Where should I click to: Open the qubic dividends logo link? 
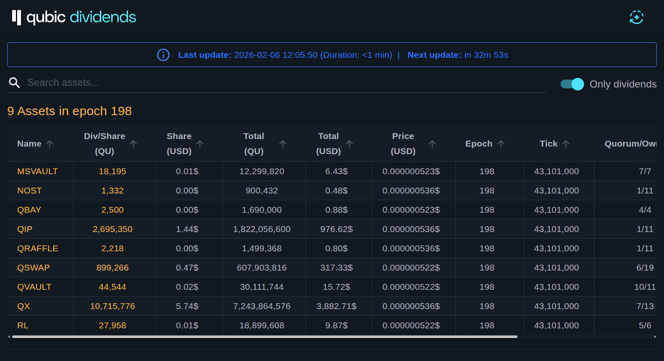pos(74,18)
